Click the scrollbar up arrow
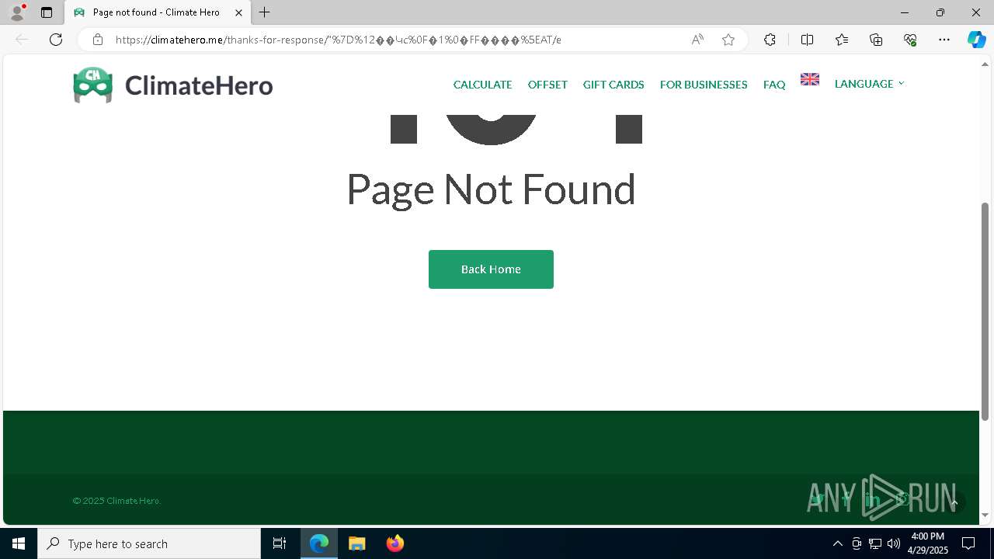Viewport: 994px width, 559px height. point(985,63)
